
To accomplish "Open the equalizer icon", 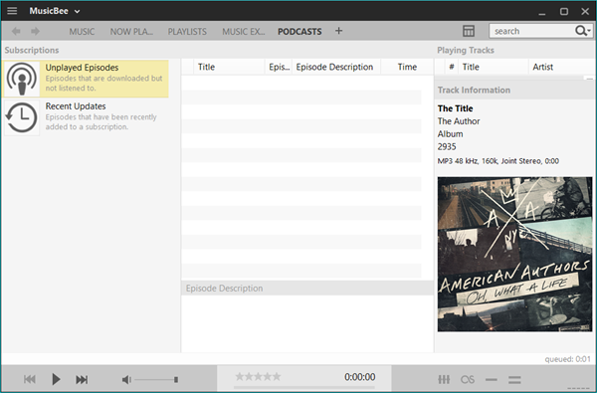I will 444,379.
